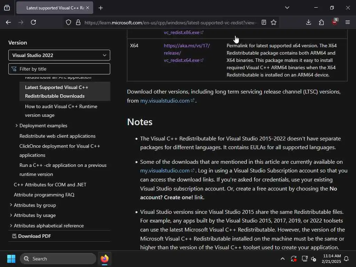Click the Download PDF document icon
Image resolution: width=356 pixels, height=267 pixels.
tap(14, 236)
